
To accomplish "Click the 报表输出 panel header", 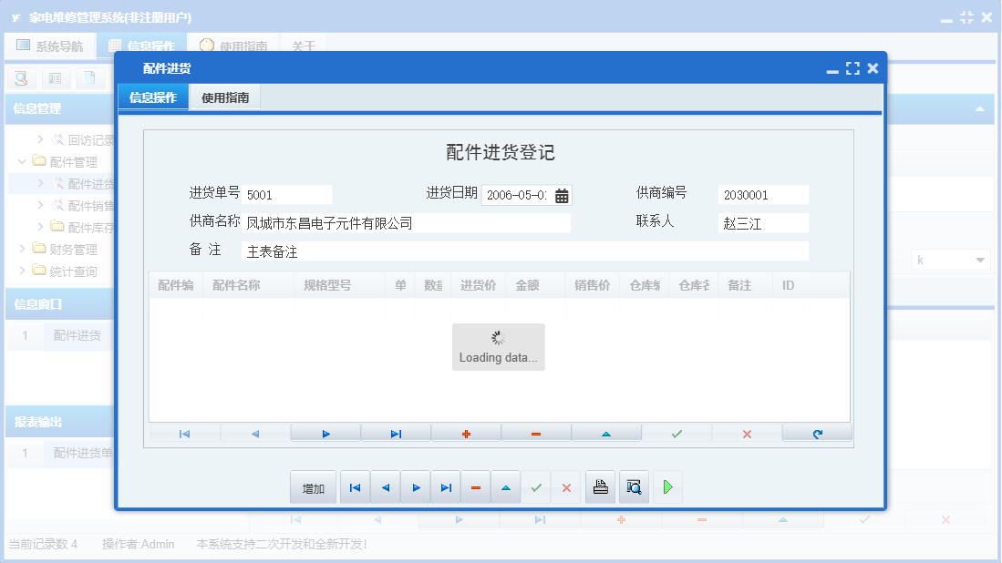I will pos(61,422).
